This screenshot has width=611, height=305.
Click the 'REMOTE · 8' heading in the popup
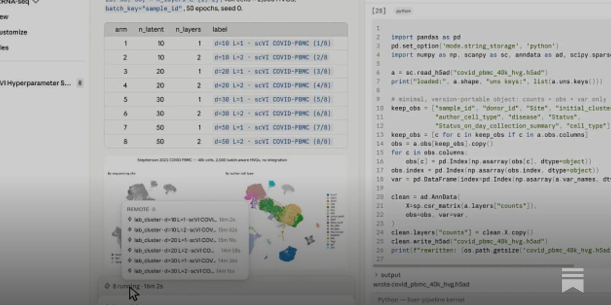(141, 209)
